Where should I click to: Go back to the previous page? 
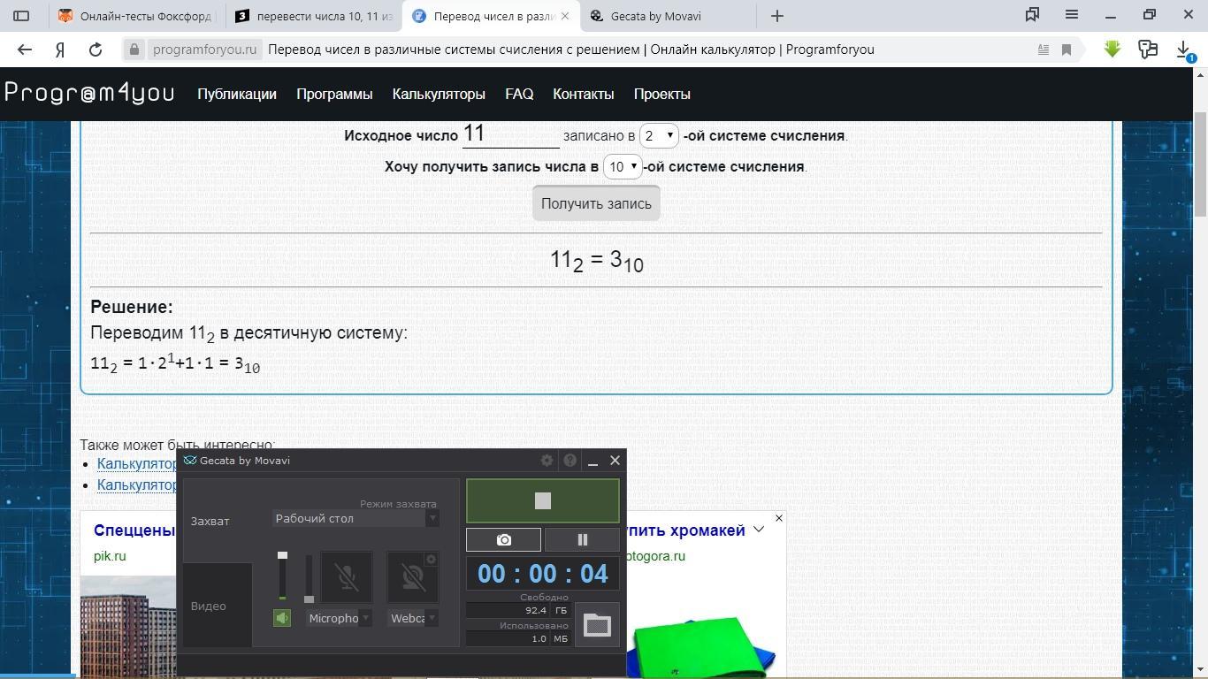tap(25, 50)
